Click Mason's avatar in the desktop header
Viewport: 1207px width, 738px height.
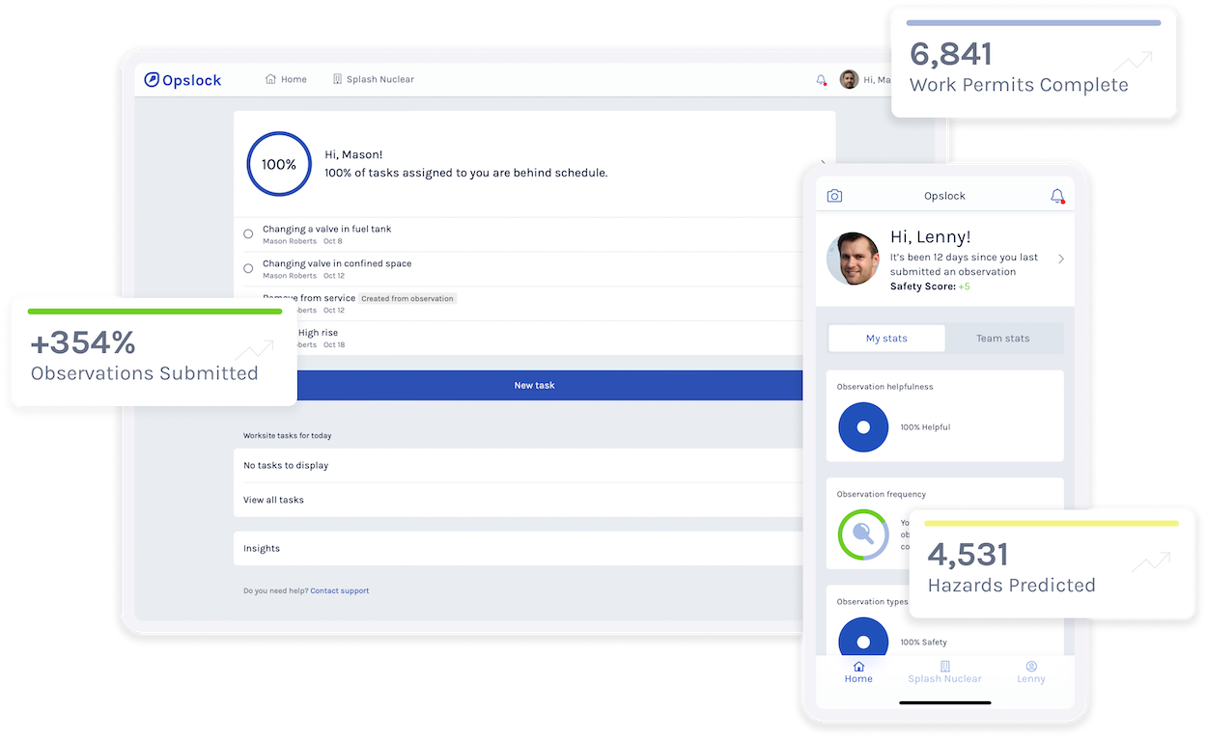pyautogui.click(x=849, y=79)
